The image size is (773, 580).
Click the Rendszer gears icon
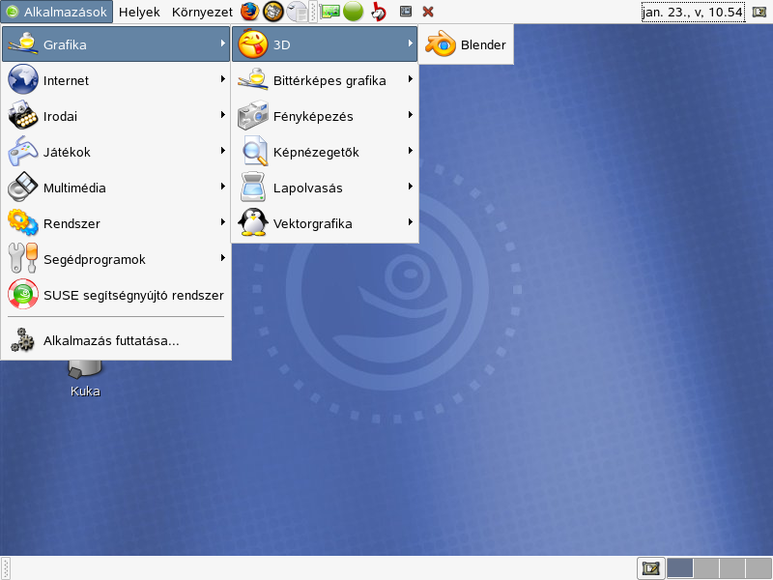pyautogui.click(x=22, y=223)
